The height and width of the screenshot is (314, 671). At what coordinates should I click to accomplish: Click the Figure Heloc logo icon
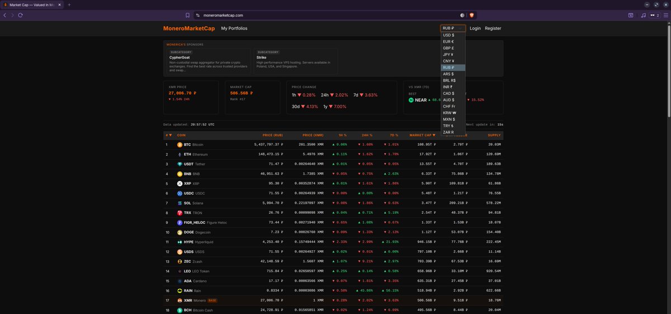pyautogui.click(x=179, y=222)
